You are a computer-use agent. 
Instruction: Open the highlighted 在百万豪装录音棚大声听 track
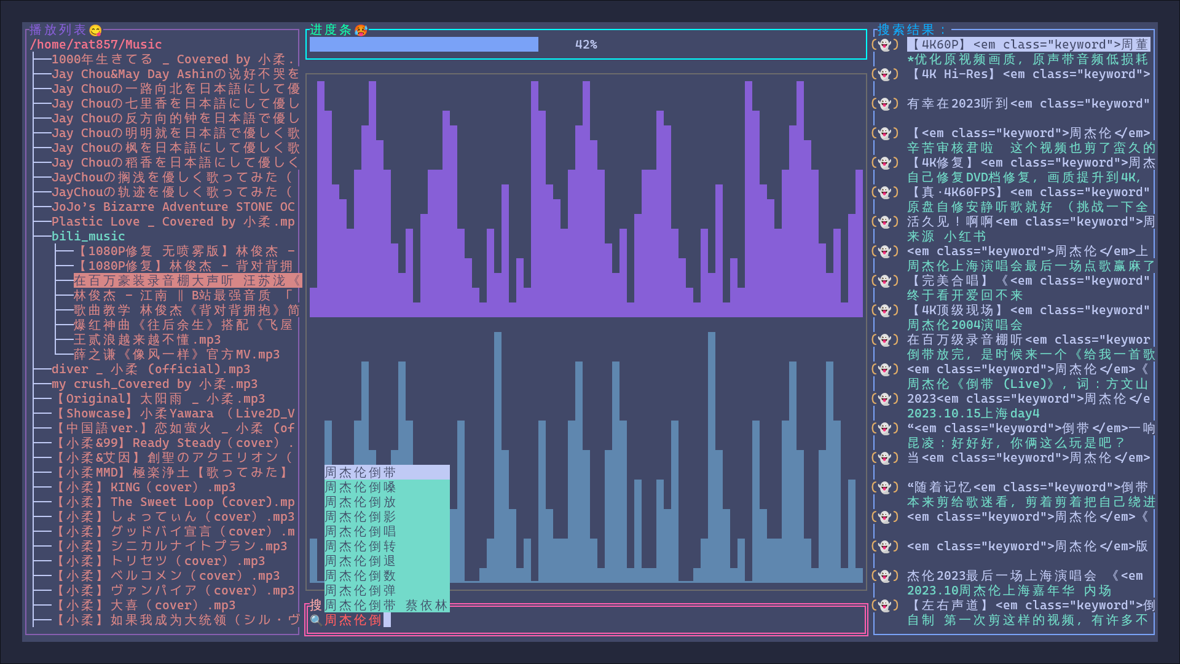[187, 281]
